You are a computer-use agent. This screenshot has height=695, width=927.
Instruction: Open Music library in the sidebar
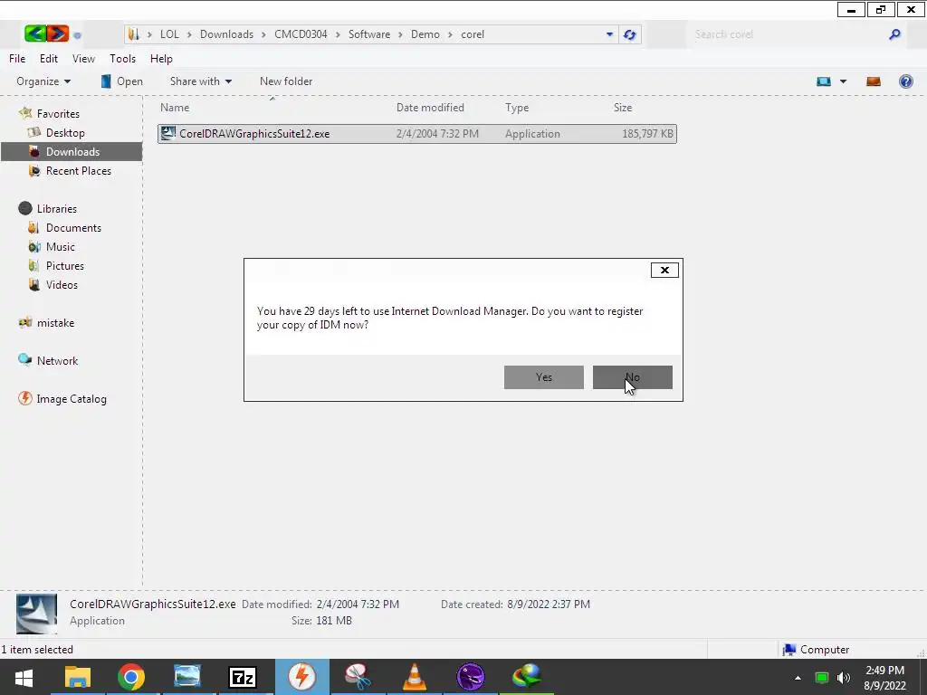coord(61,246)
